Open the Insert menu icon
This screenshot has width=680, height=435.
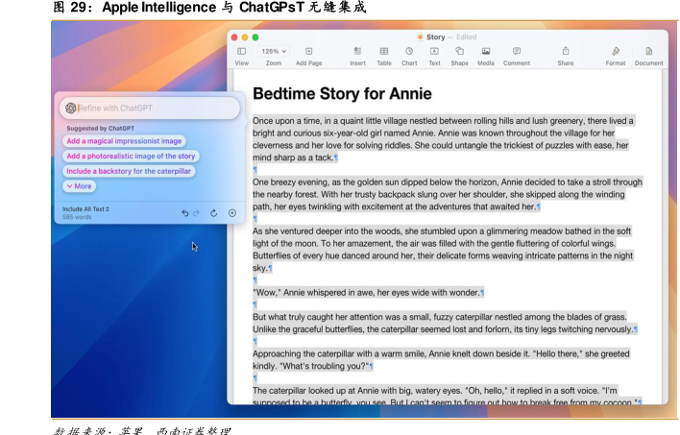pos(357,51)
